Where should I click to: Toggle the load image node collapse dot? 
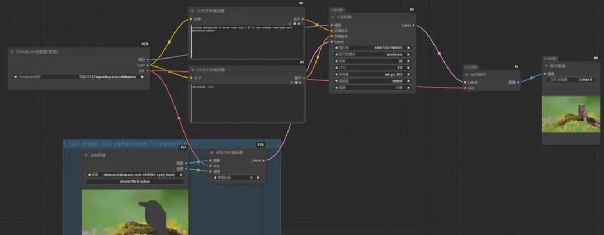click(86, 155)
